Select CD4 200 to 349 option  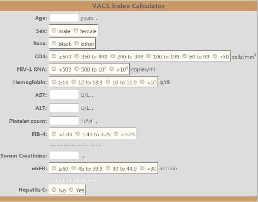[113, 56]
